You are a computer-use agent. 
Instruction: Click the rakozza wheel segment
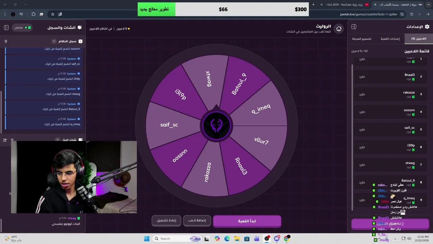pos(207,172)
